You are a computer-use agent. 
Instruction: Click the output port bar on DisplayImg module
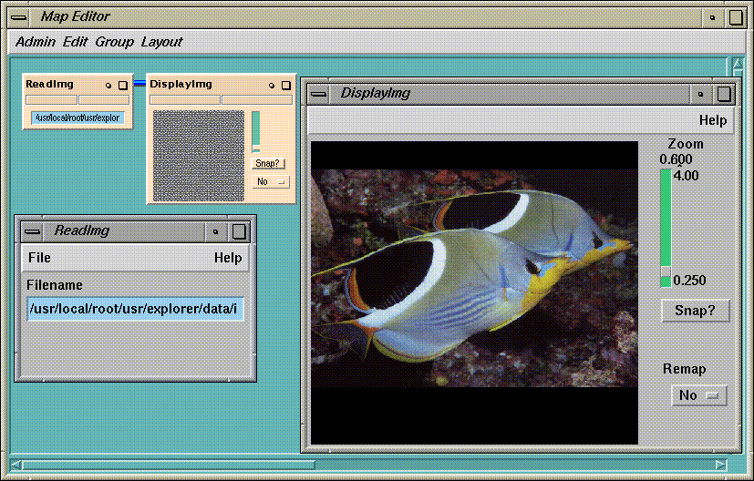tap(257, 99)
